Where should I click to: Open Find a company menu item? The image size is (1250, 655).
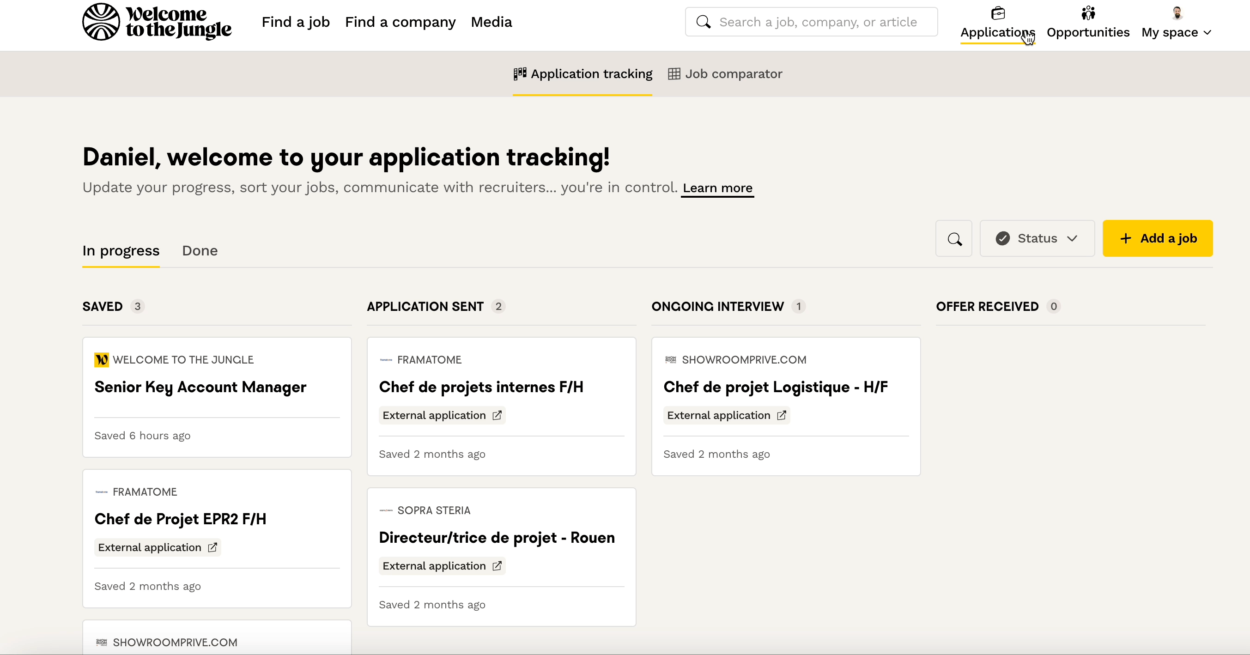click(x=400, y=22)
